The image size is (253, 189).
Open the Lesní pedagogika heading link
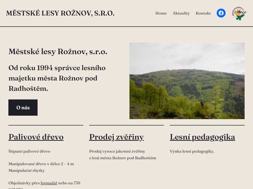(x=203, y=137)
